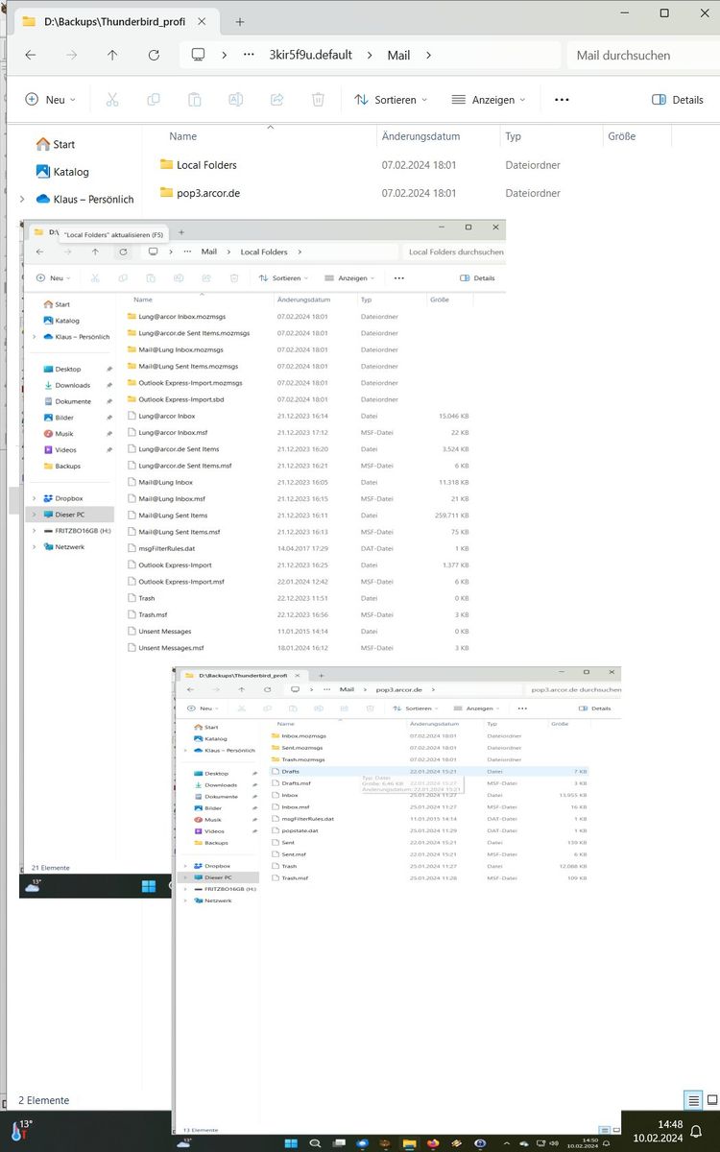The width and height of the screenshot is (720, 1152).
Task: Click Mail breadcrumb in main address bar
Action: [x=398, y=56]
